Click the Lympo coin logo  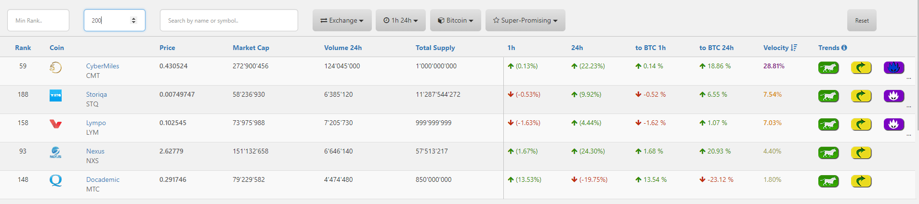point(55,124)
